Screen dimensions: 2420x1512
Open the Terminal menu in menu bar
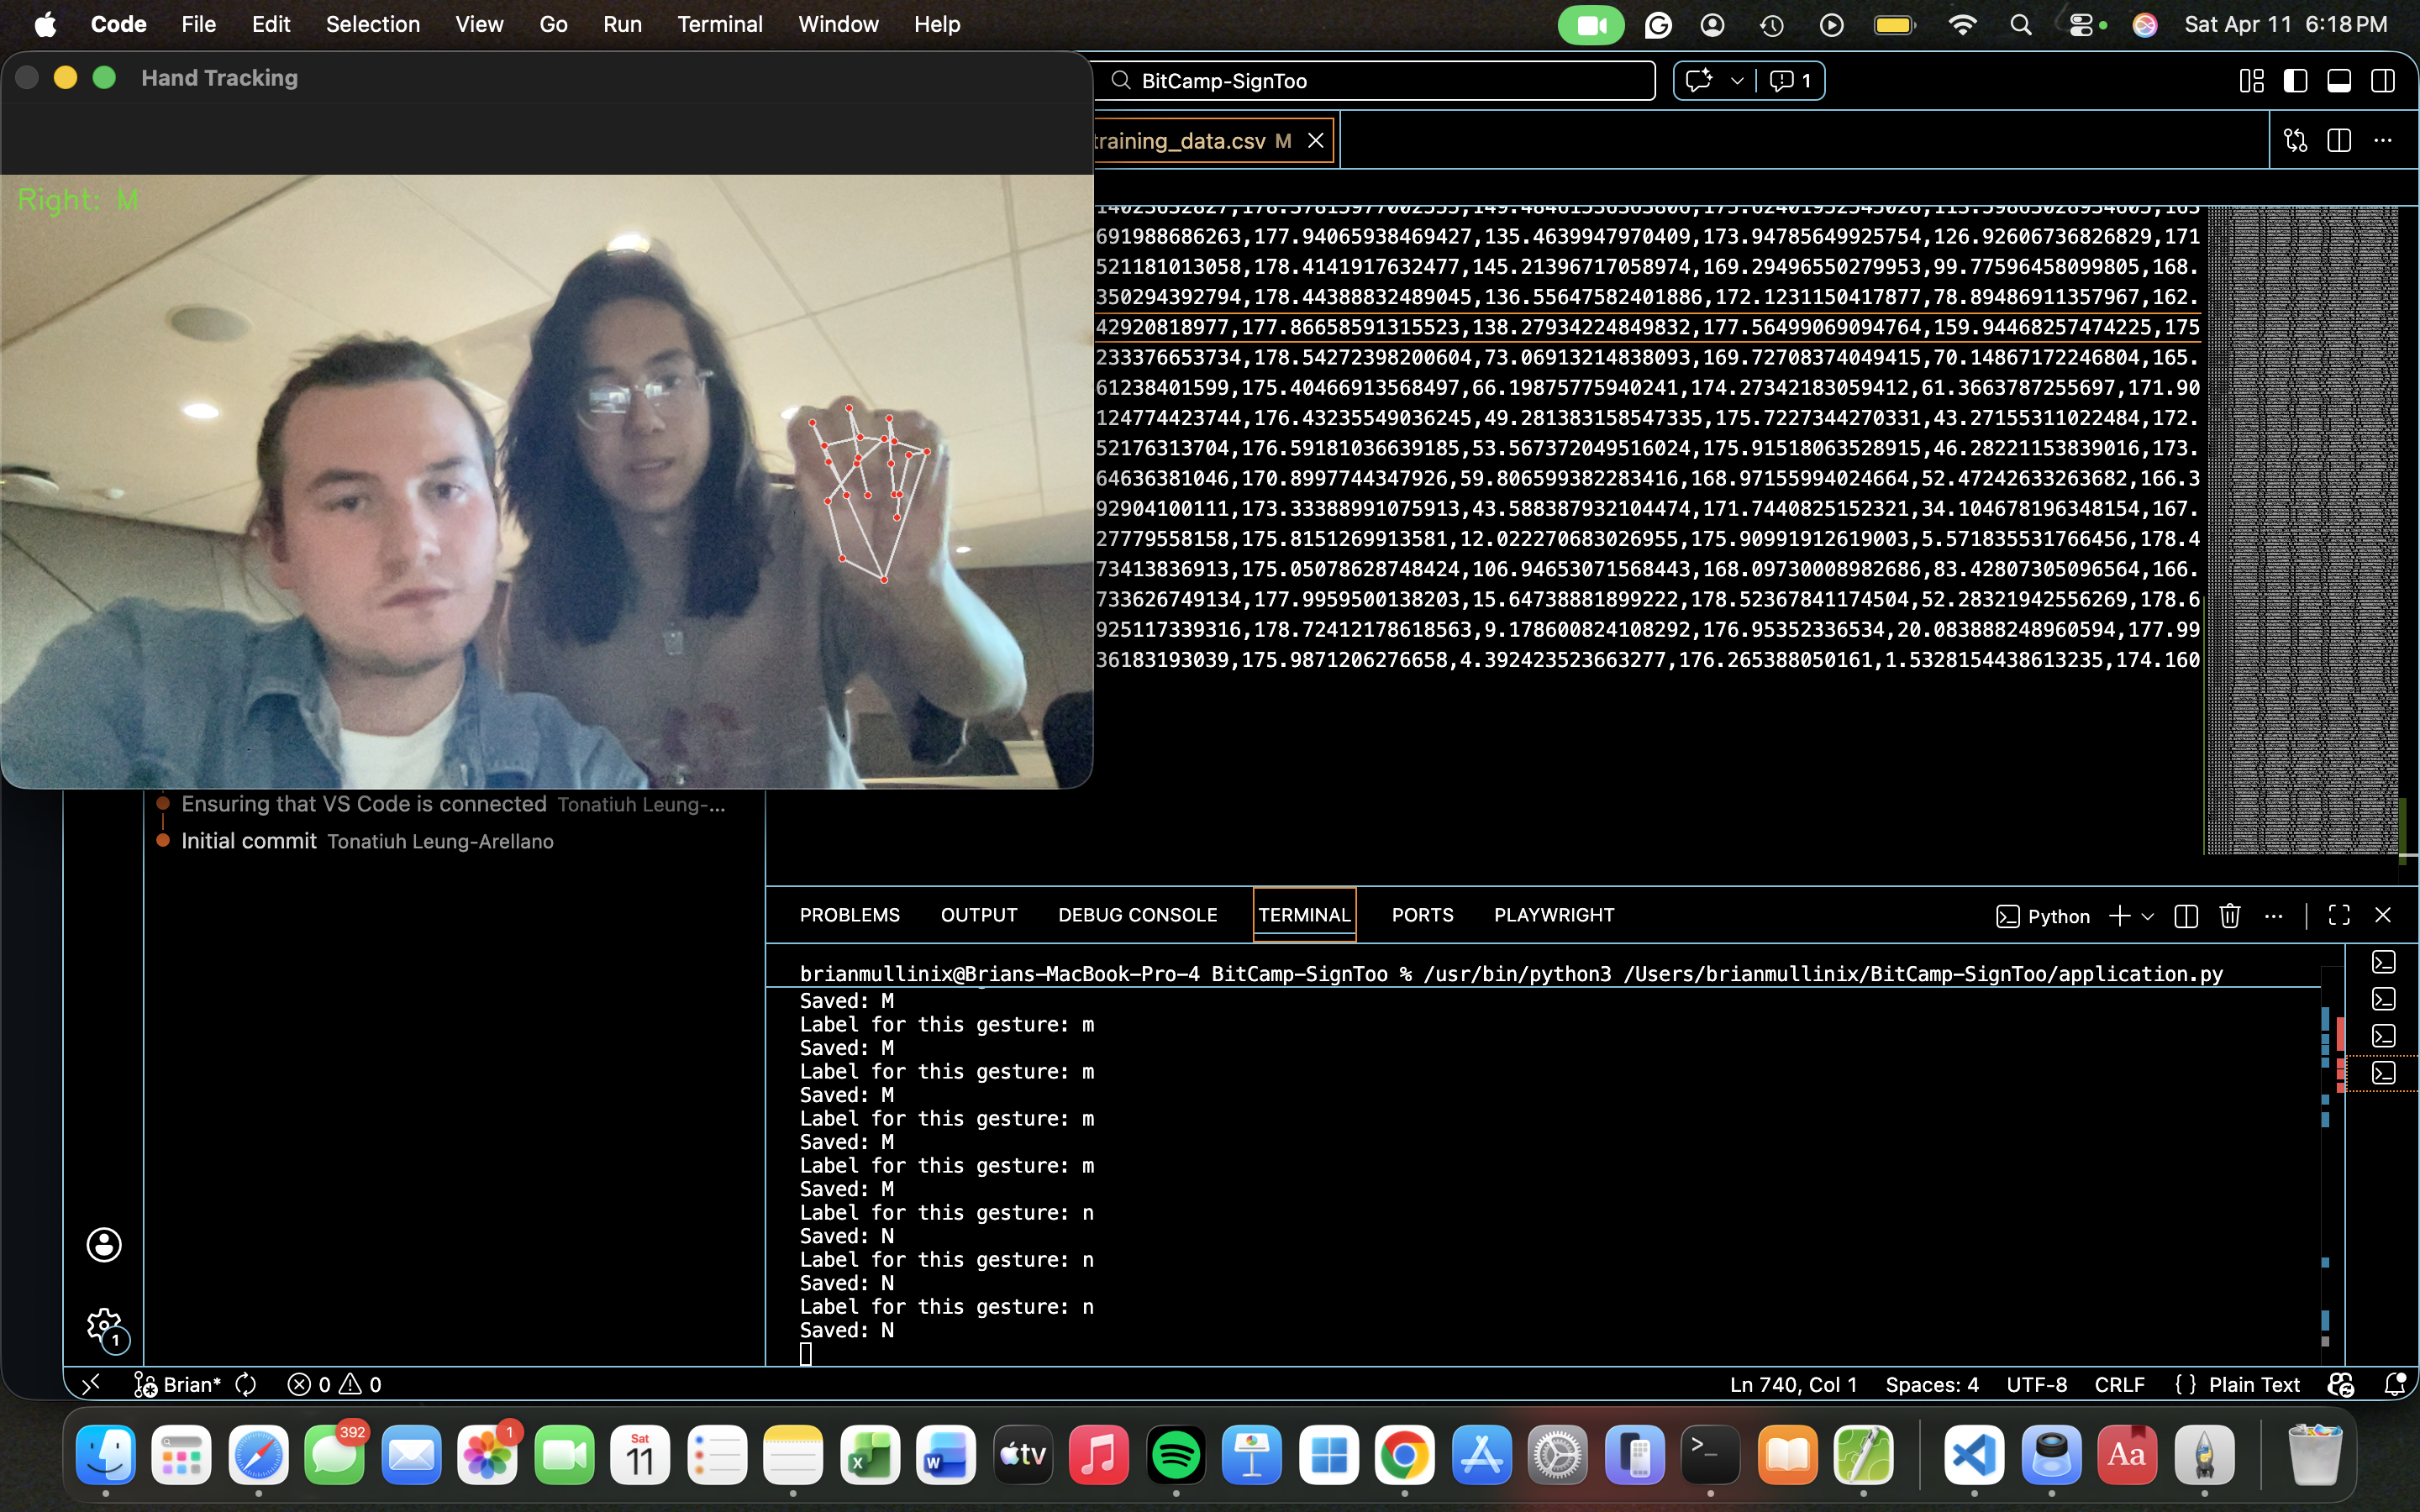pos(719,24)
